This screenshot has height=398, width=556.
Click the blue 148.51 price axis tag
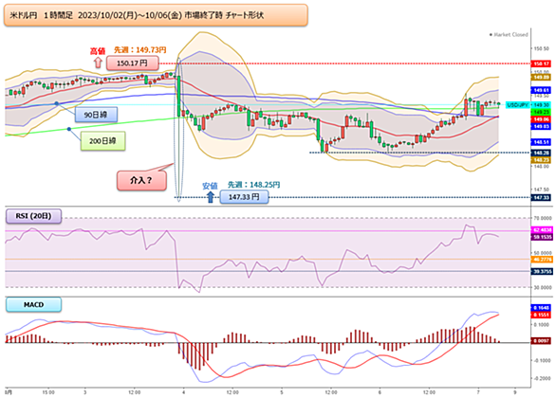point(541,142)
